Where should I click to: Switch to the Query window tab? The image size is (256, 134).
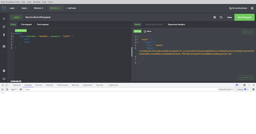[24, 8]
